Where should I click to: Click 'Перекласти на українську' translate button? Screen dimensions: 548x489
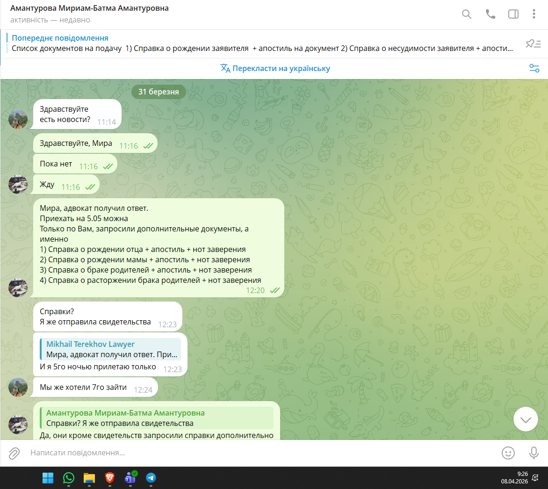point(275,68)
